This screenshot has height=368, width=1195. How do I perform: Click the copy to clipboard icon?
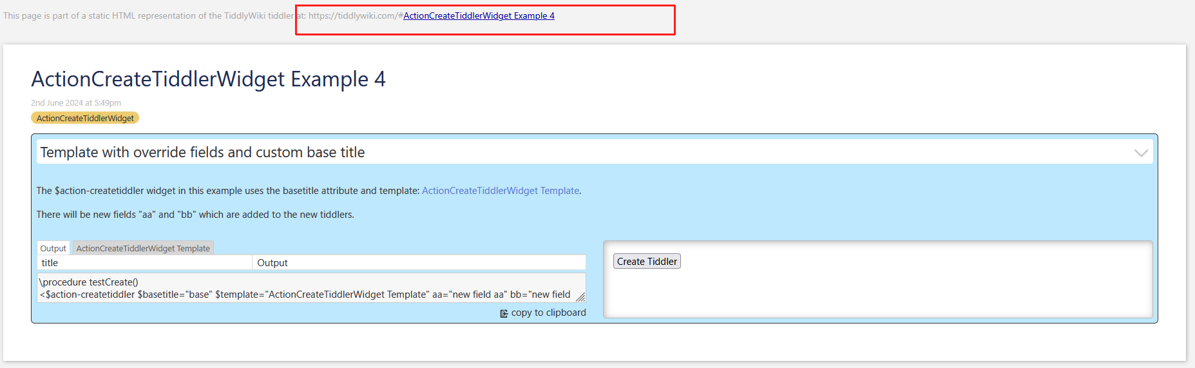pos(504,313)
